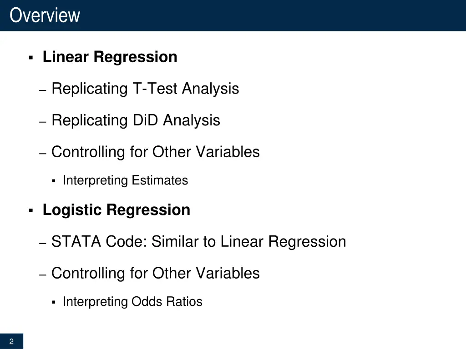Select the Interpreting Odds Ratios text

pyautogui.click(x=132, y=302)
